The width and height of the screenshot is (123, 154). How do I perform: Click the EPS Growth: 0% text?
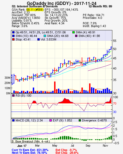(x=55, y=12)
